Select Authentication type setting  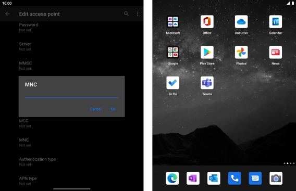[71, 162]
